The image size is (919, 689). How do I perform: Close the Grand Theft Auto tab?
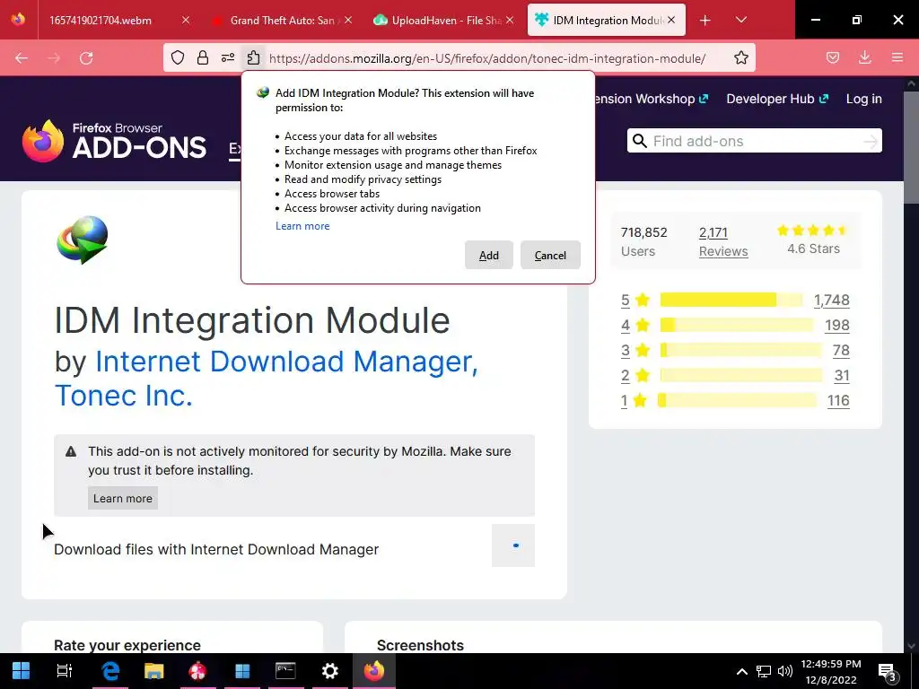tap(348, 21)
